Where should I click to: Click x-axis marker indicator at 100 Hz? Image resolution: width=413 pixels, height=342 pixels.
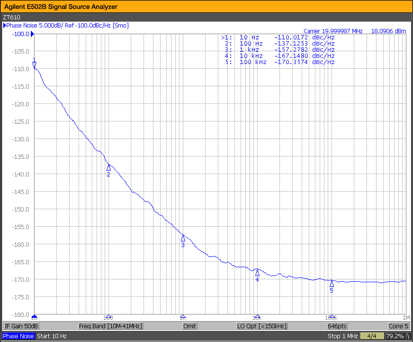point(108,316)
